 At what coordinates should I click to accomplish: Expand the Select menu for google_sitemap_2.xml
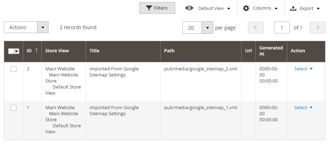coord(303,69)
